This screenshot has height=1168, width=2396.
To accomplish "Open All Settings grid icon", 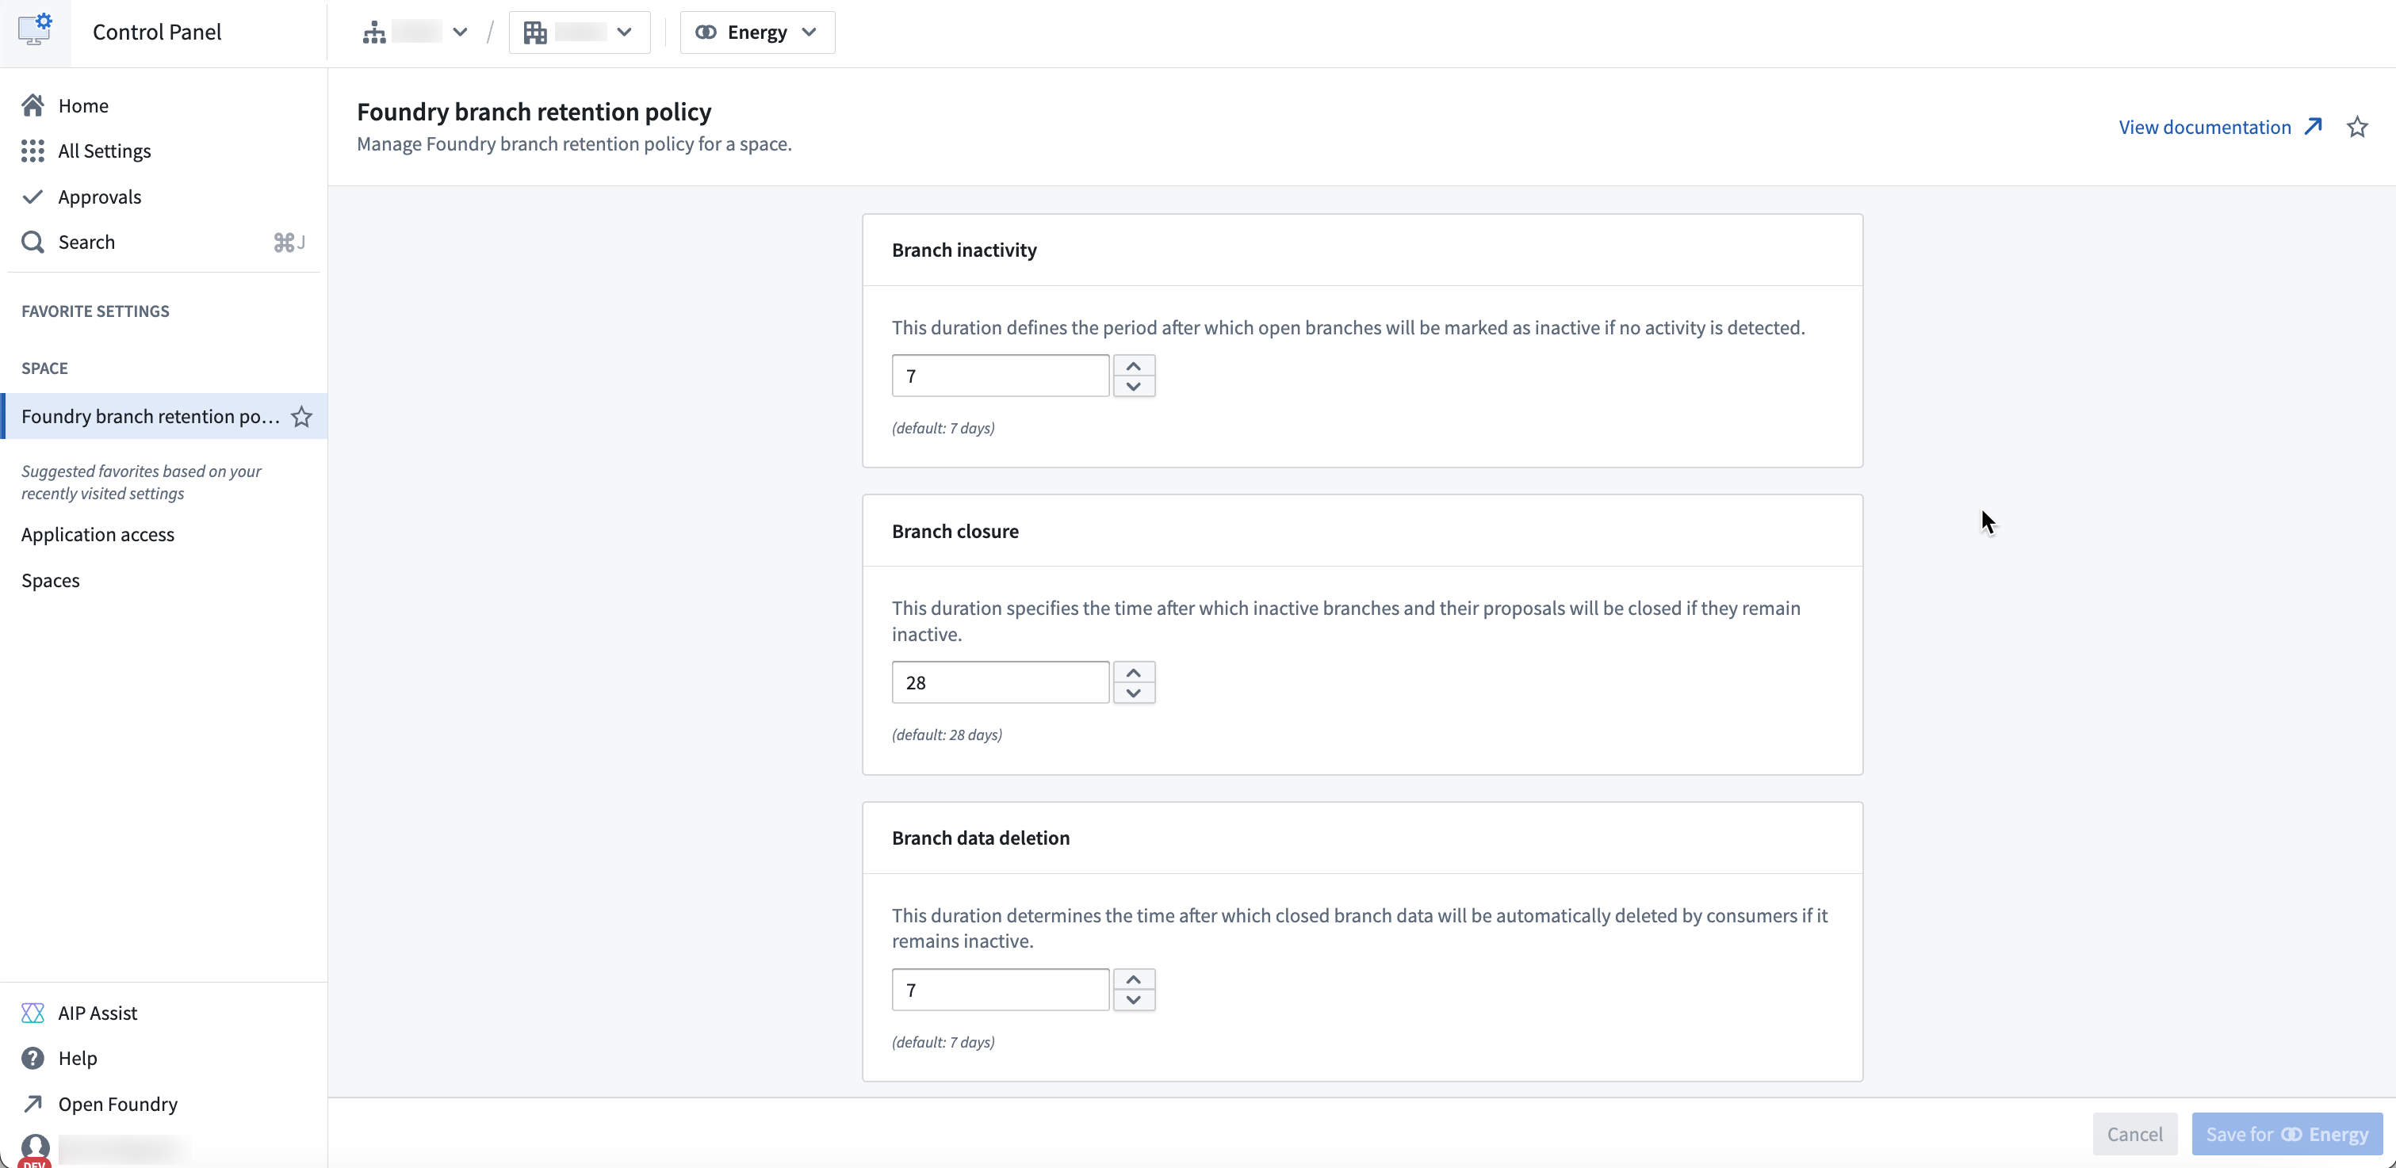I will pyautogui.click(x=33, y=151).
